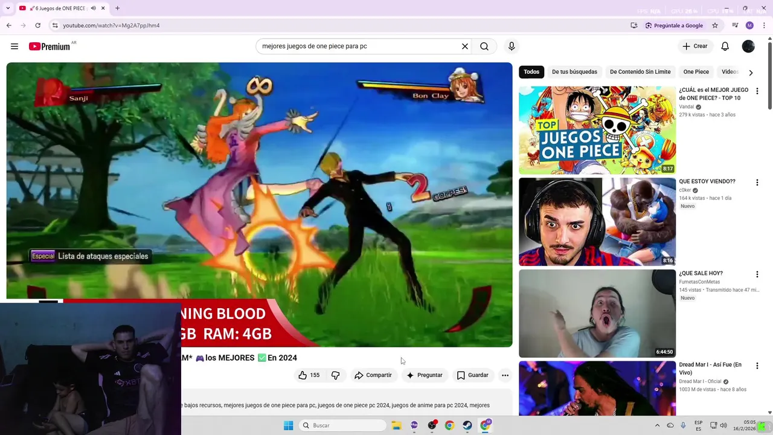
Task: Go back in browser history
Action: tap(9, 25)
